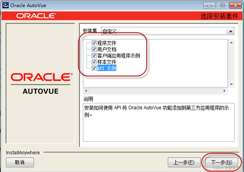
Task: Open the 安装集 dropdown arrow
Action: tap(231, 31)
